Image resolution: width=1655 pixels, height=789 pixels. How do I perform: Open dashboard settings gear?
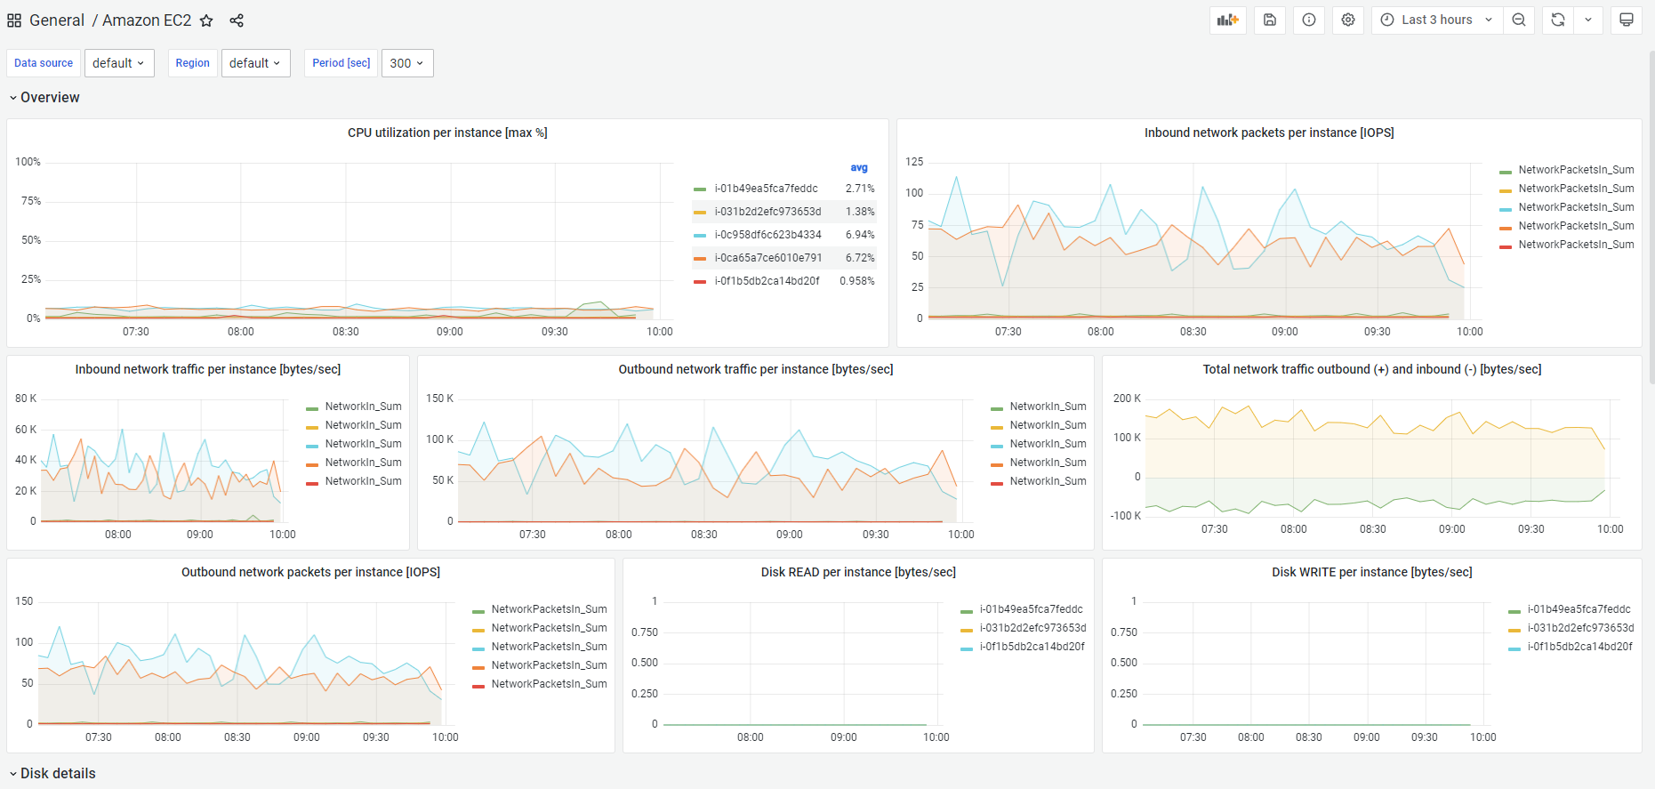[x=1348, y=20]
